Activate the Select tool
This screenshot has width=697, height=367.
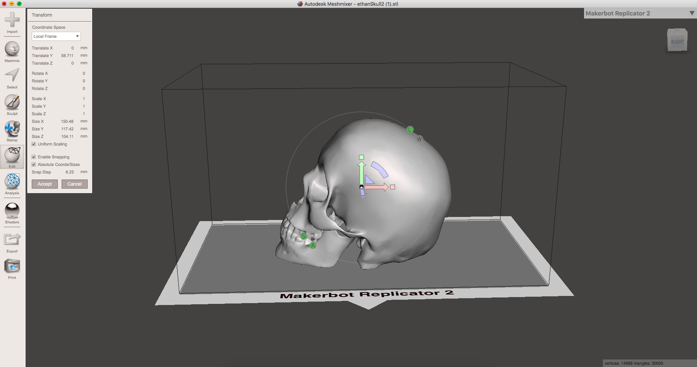12,78
